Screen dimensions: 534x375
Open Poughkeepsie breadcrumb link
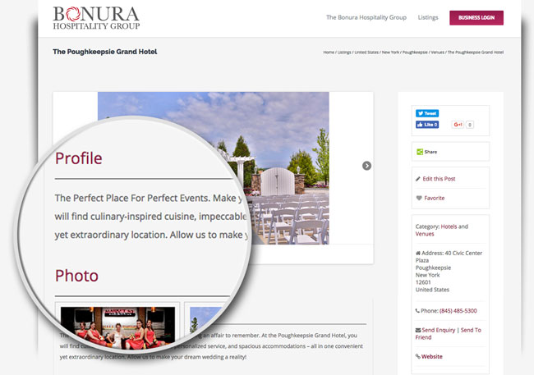pos(415,52)
